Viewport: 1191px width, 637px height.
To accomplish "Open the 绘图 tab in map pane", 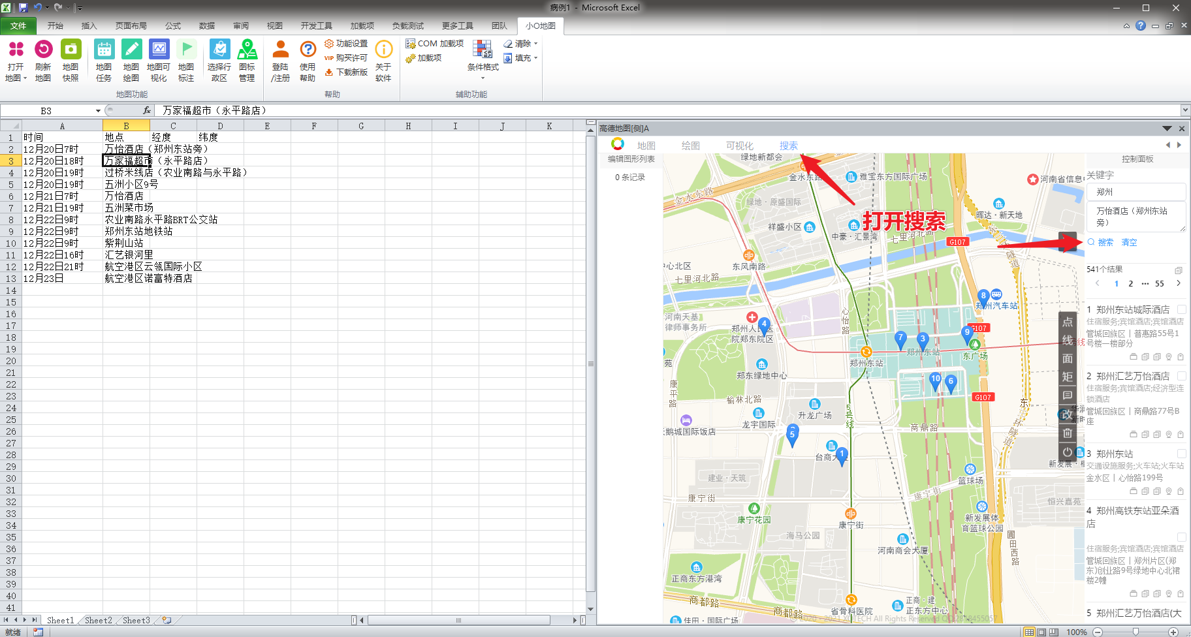I will pyautogui.click(x=691, y=146).
